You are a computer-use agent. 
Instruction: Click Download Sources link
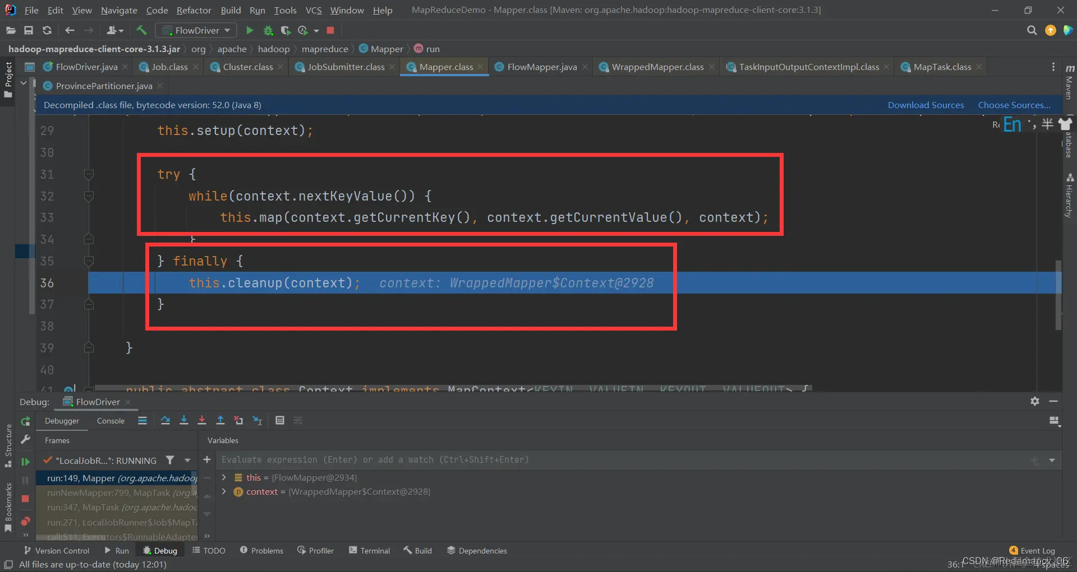click(x=926, y=105)
